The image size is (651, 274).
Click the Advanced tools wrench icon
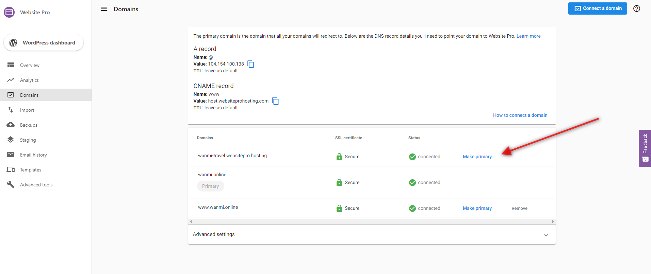[x=11, y=184]
